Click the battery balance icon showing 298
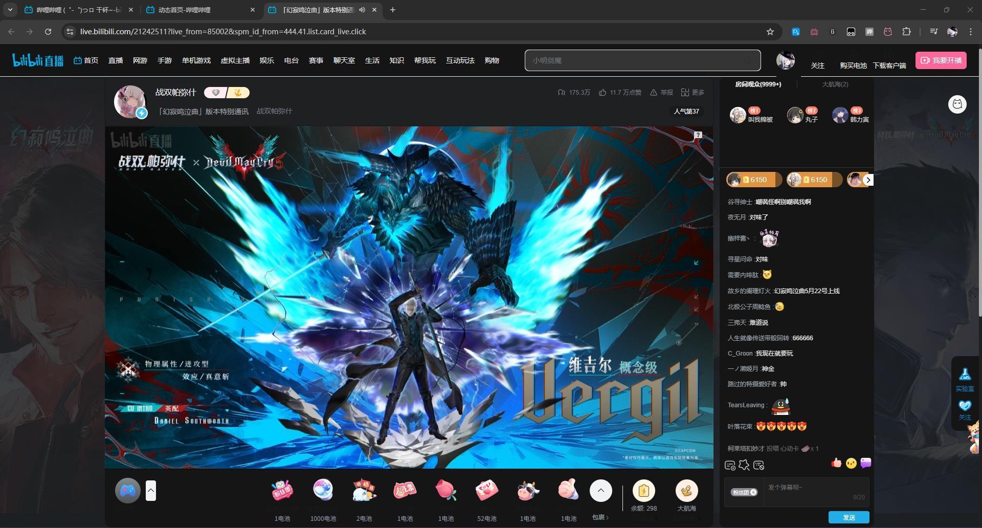This screenshot has height=528, width=982. coord(644,491)
